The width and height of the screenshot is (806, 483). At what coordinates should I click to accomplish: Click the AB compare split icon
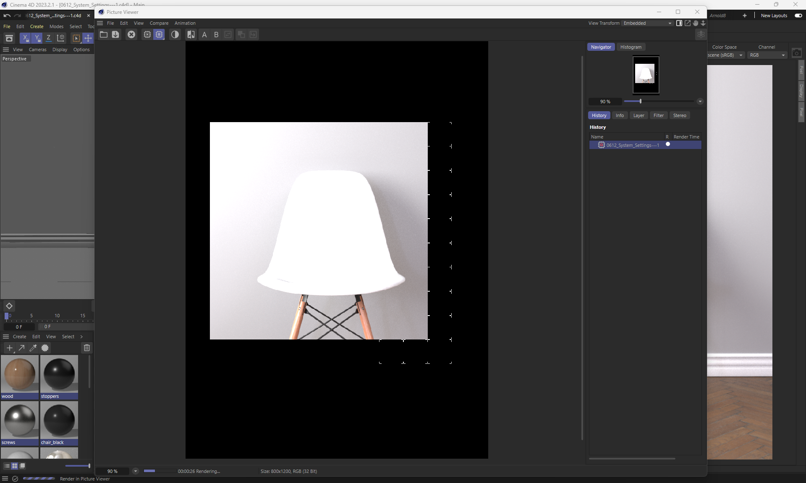pyautogui.click(x=191, y=35)
